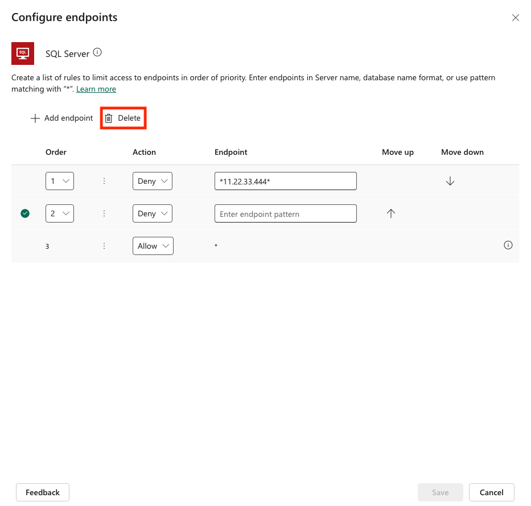
Task: Deselect the green checkmark on rule 2
Action: (25, 213)
